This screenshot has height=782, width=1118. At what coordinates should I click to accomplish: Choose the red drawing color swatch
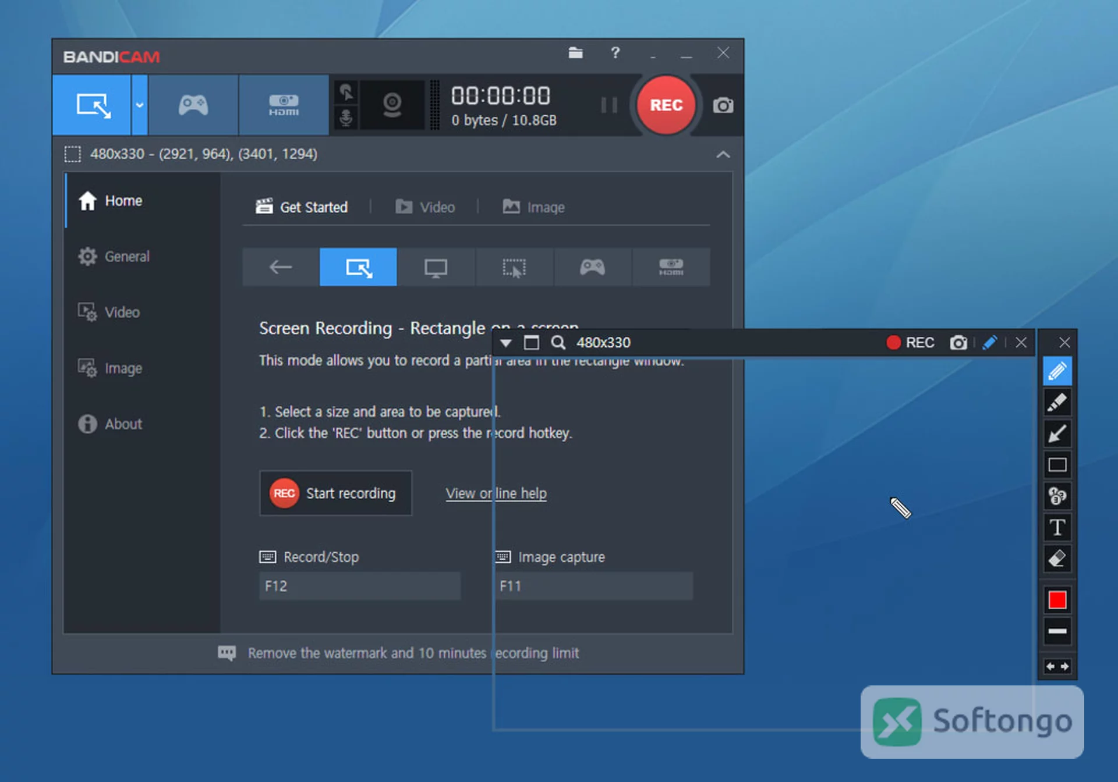click(x=1057, y=600)
